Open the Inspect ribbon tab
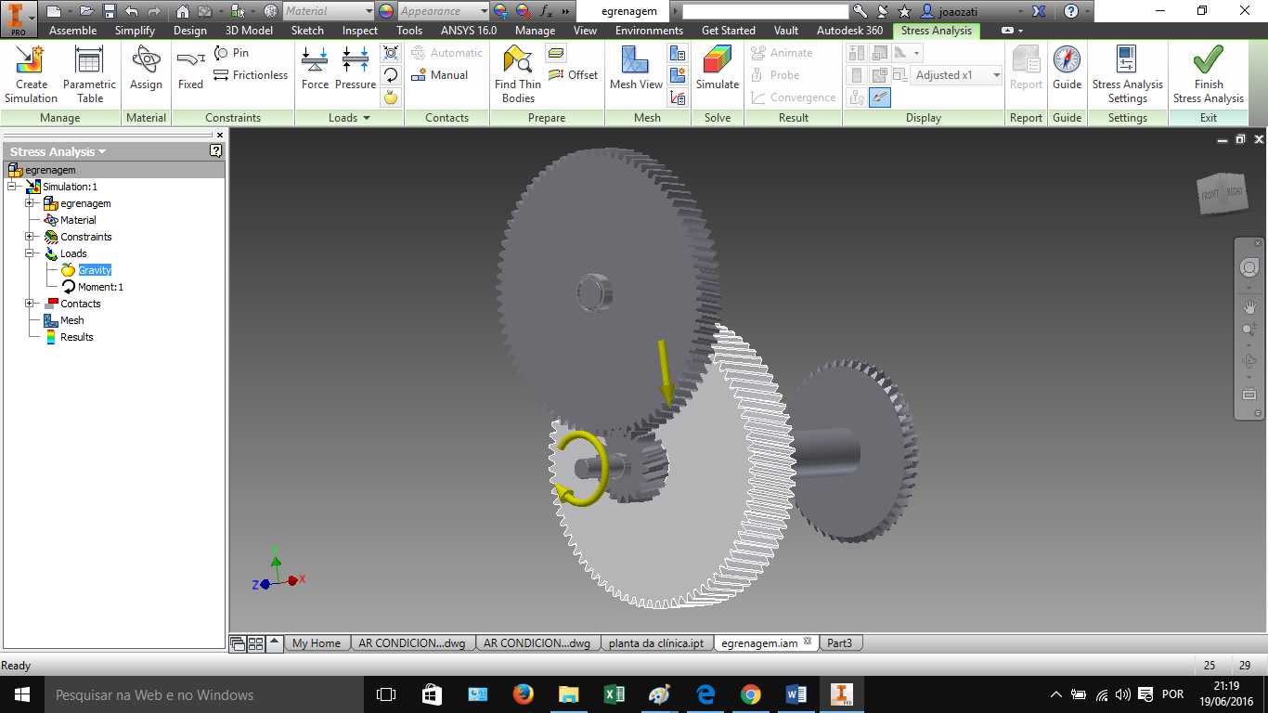The image size is (1268, 713). (x=360, y=31)
